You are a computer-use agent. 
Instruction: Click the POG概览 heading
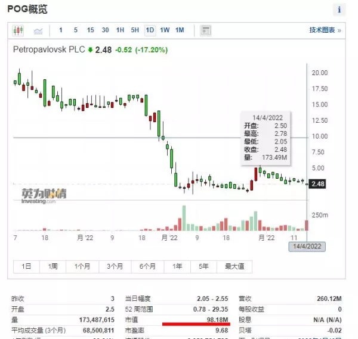(27, 9)
